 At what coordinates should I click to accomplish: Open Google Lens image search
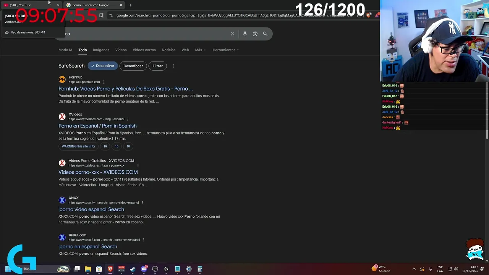coord(255,34)
